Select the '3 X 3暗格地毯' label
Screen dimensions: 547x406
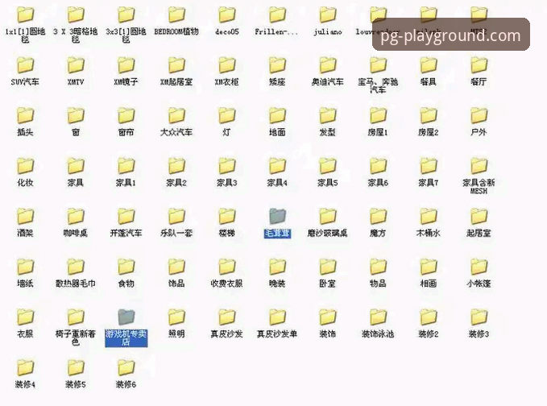click(76, 35)
